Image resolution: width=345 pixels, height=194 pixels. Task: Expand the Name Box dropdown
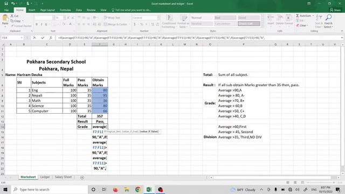(x=22, y=38)
